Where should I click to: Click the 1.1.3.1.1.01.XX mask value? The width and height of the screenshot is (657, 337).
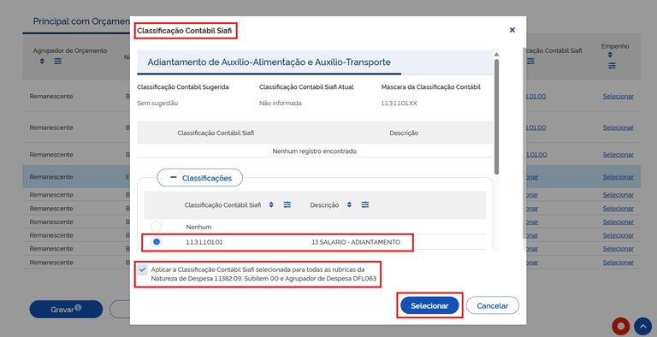tap(399, 103)
